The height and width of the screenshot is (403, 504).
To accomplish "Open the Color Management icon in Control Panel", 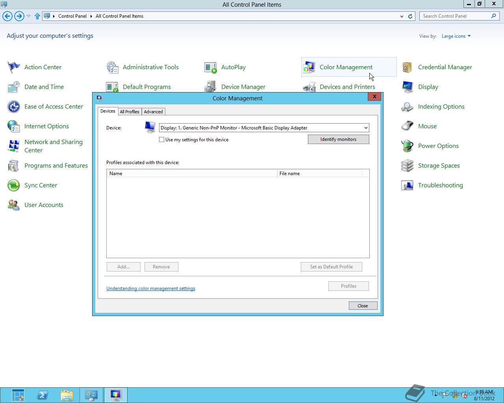I will click(x=309, y=67).
